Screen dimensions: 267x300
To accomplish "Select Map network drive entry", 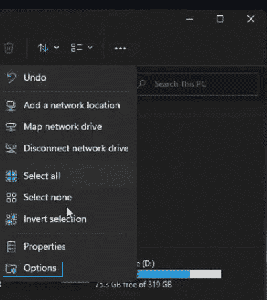I will (69, 126).
